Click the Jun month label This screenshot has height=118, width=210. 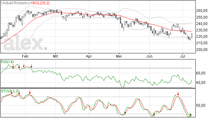click(149, 56)
